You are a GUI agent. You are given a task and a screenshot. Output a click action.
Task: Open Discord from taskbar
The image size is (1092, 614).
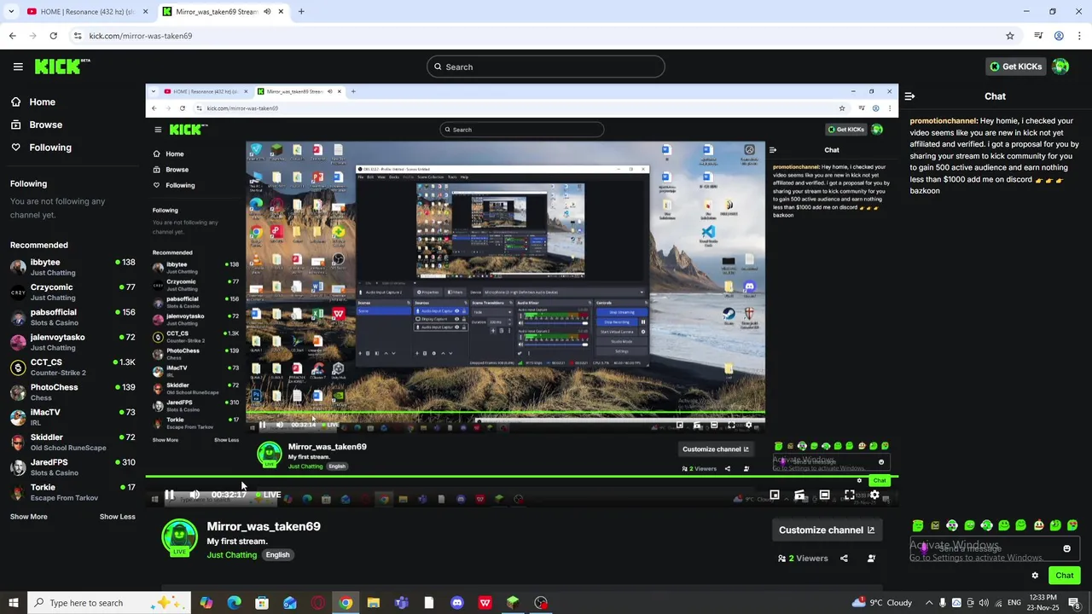point(456,603)
